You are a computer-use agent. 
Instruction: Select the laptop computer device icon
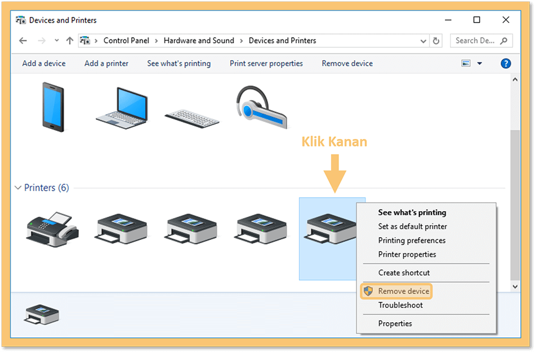pos(122,108)
